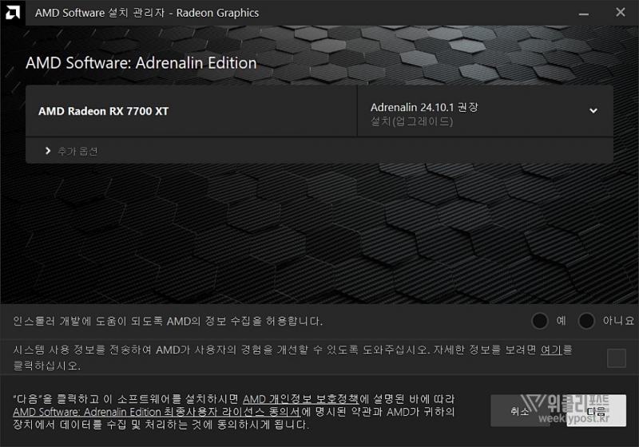Expand 추가 옵션 chevron
Image resolution: width=639 pixels, height=447 pixels.
pyautogui.click(x=48, y=151)
